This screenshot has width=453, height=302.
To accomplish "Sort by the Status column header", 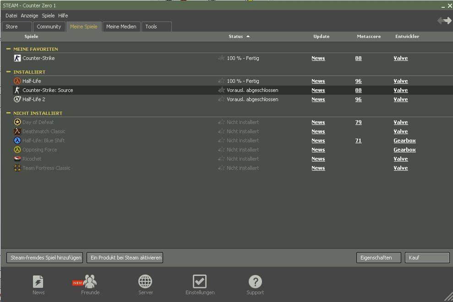I will click(239, 37).
